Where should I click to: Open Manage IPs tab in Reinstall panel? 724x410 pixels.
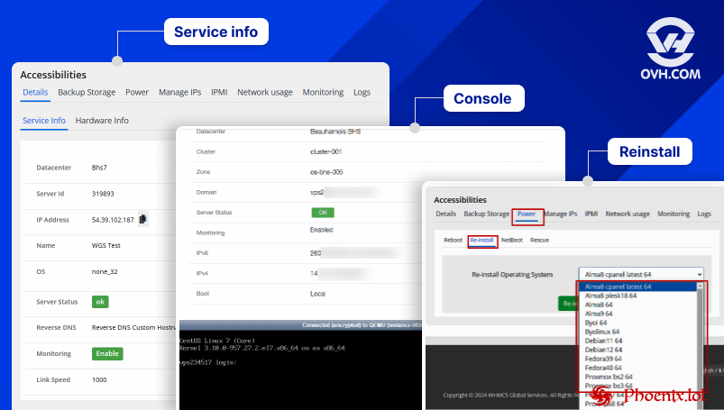click(561, 214)
